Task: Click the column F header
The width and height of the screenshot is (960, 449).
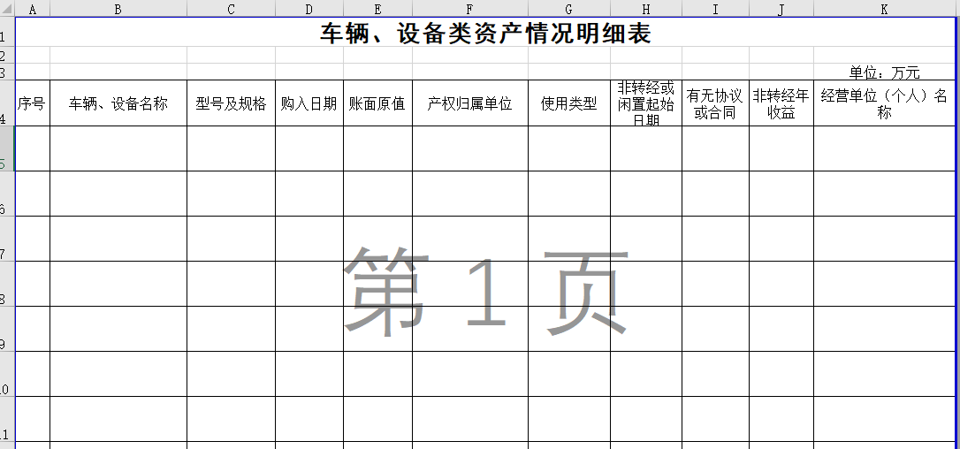Action: click(x=470, y=9)
